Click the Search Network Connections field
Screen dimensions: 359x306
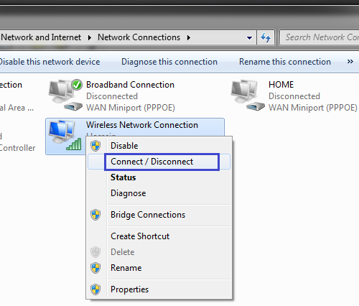320,37
